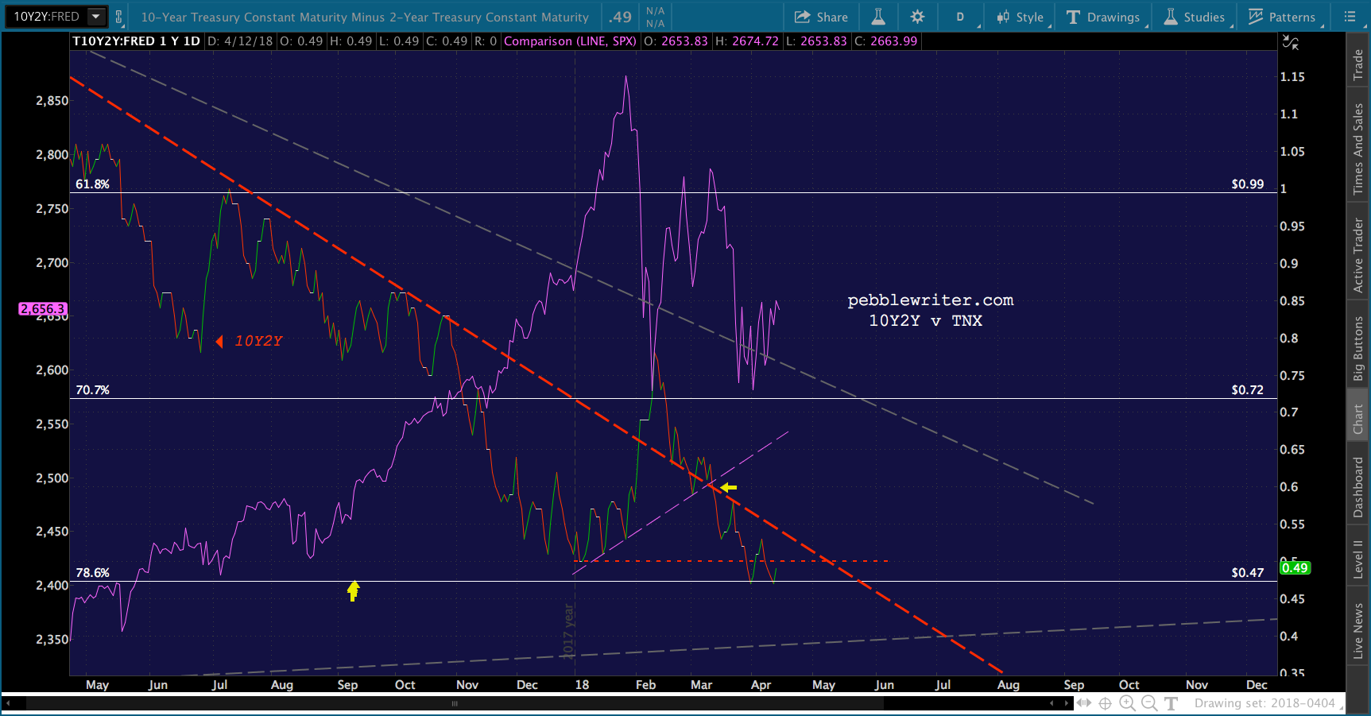
Task: Click the 78.6% Fibonacci level label
Action: 92,572
